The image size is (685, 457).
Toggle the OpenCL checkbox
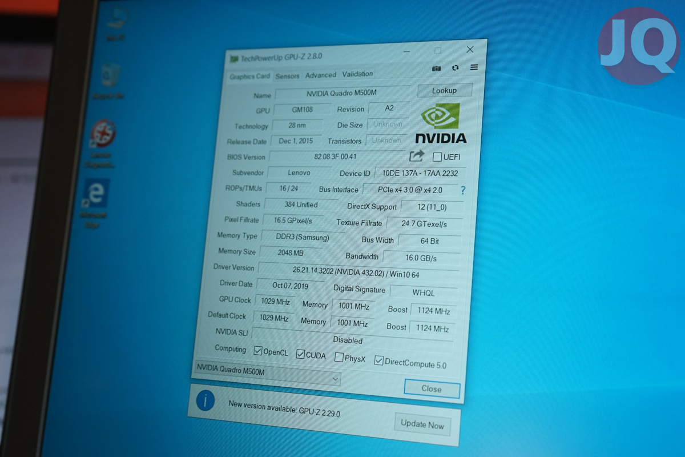[258, 351]
